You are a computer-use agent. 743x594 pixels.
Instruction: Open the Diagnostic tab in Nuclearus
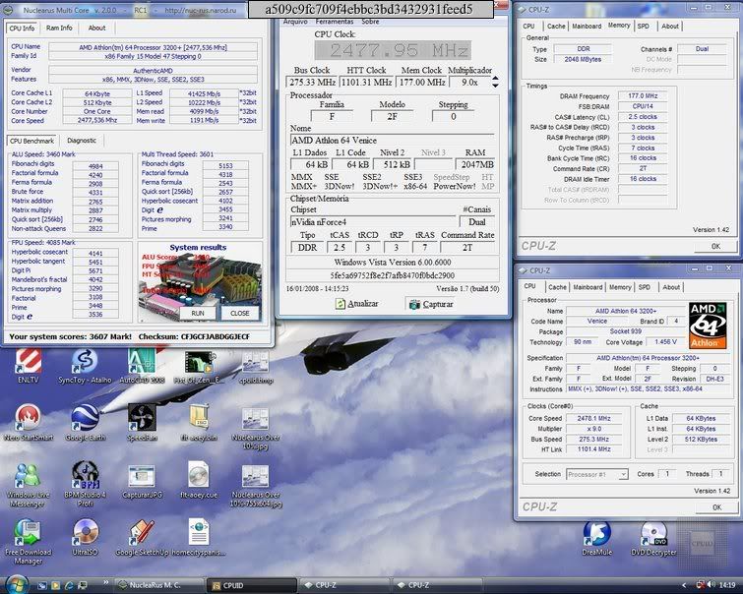(x=82, y=140)
